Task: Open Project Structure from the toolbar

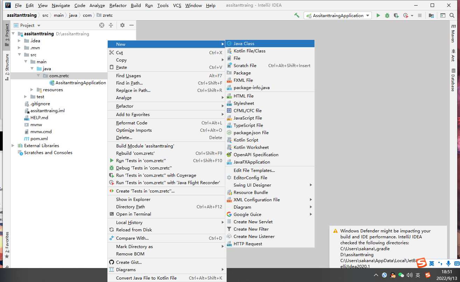Action: [431, 15]
